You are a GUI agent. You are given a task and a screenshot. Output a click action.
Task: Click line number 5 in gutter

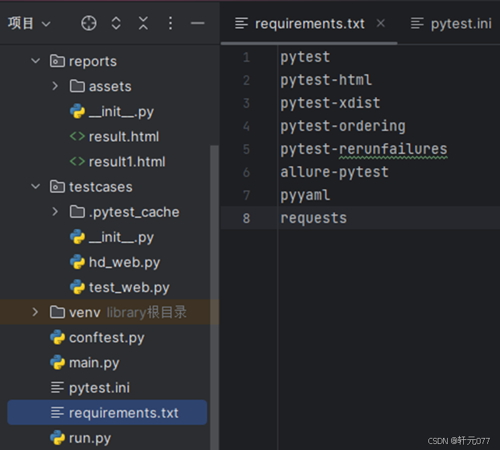[x=246, y=149]
